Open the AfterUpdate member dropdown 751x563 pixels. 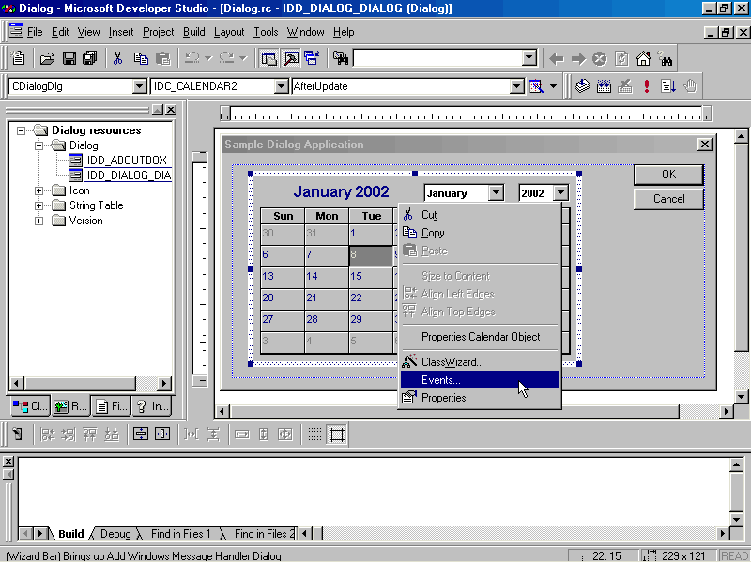coord(516,86)
